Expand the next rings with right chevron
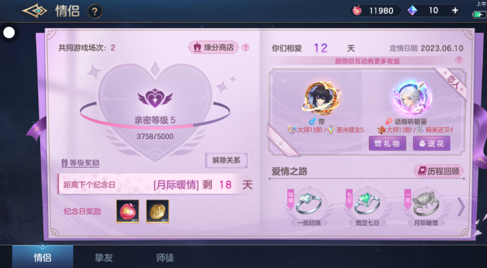This screenshot has height=268, width=487. (x=461, y=207)
